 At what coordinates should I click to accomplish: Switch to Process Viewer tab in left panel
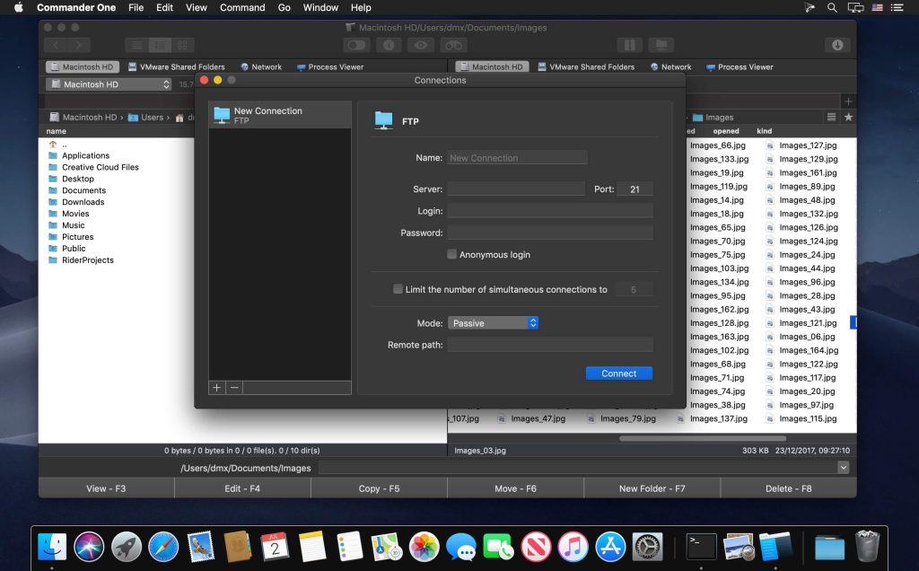(x=334, y=66)
